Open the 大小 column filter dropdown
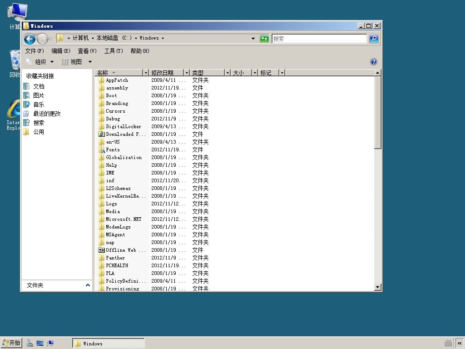465x349 pixels. coord(255,73)
